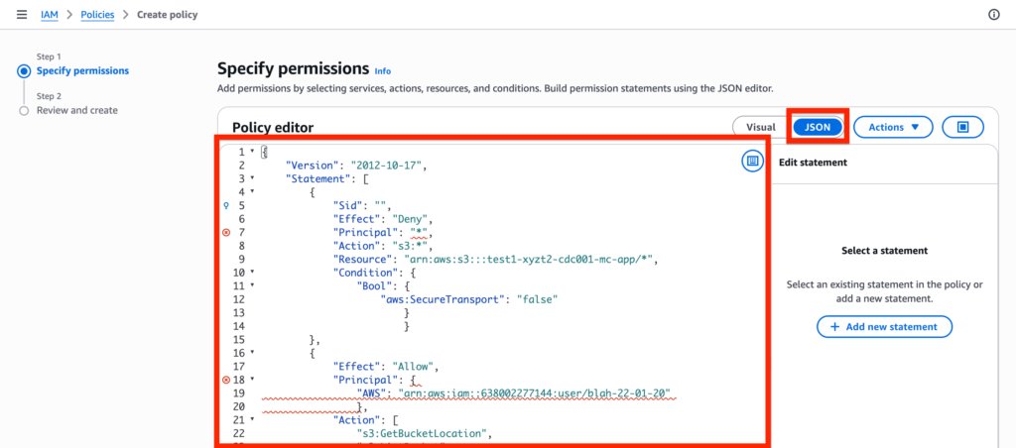Switch to the Visual editor mode
This screenshot has height=448, width=1016.
[760, 127]
